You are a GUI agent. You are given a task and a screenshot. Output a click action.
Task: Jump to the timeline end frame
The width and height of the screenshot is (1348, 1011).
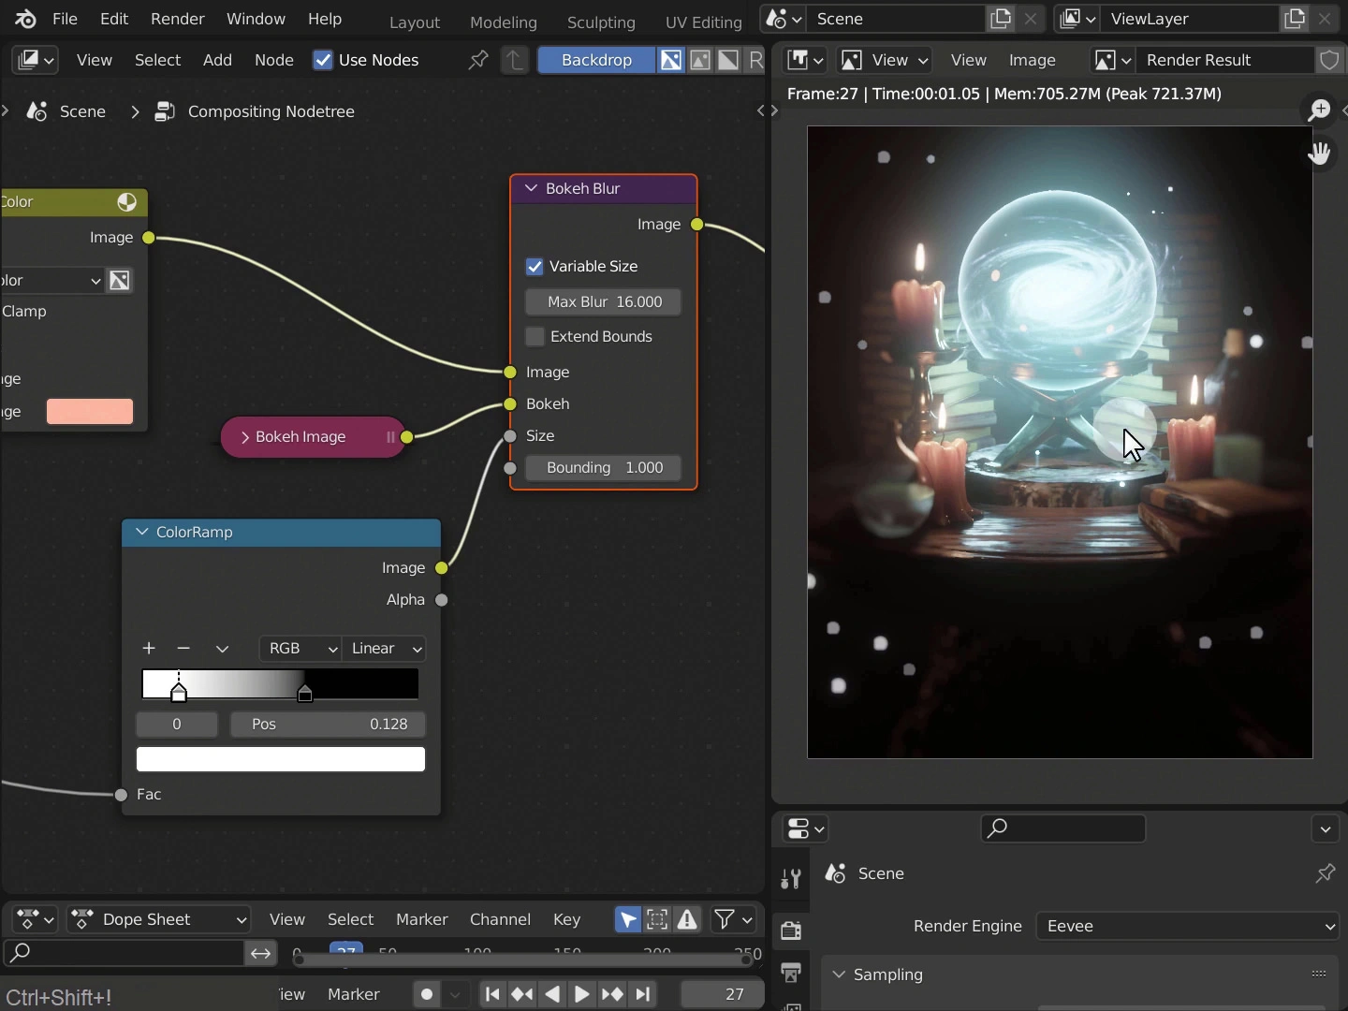[644, 994]
